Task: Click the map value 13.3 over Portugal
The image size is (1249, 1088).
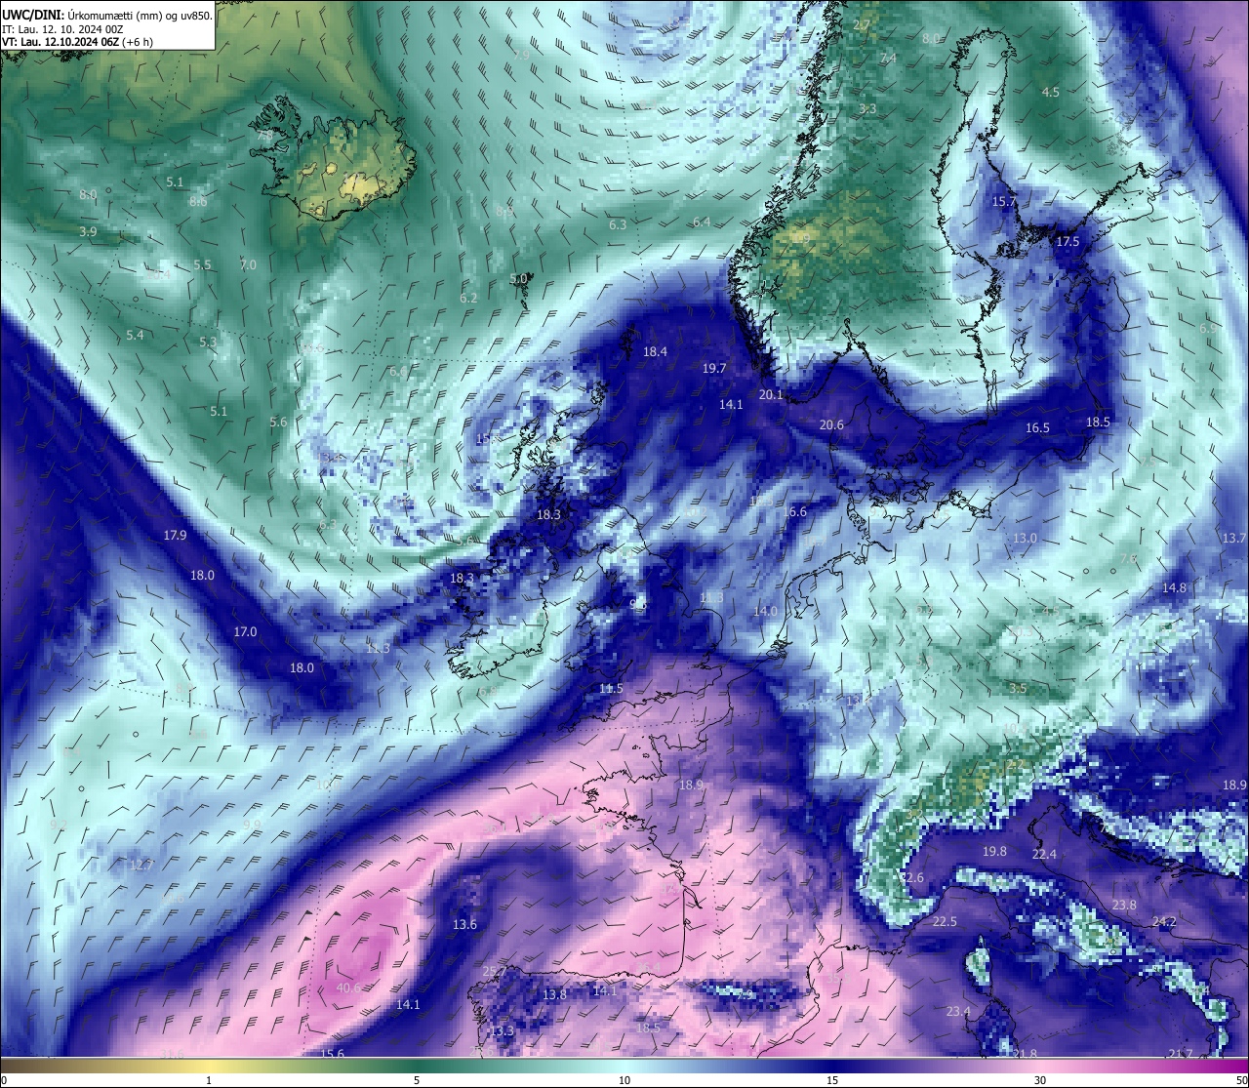Action: point(502,1030)
